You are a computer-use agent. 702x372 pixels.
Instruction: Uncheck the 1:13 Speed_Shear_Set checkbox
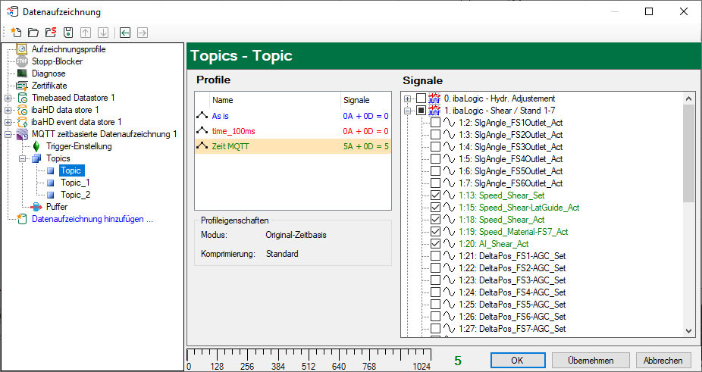point(435,195)
